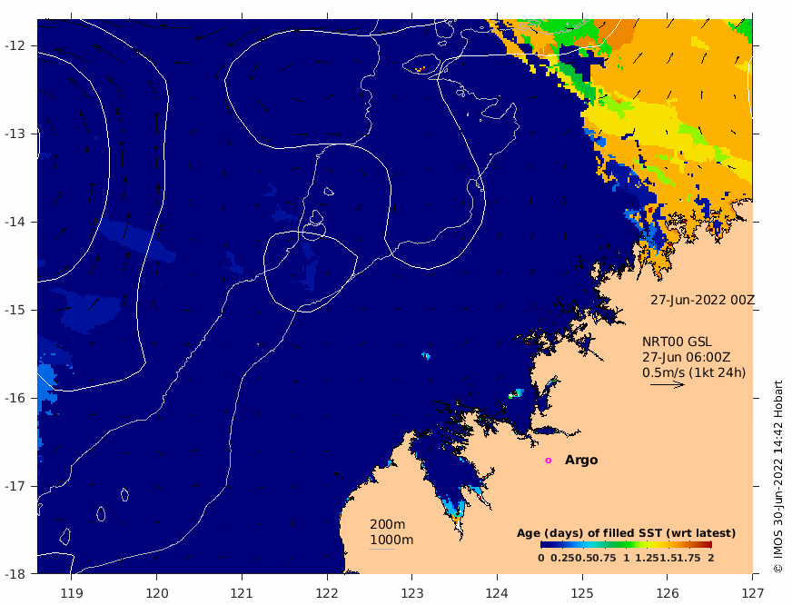Click longitude label 126
This screenshot has width=792, height=605.
pyautogui.click(x=668, y=592)
